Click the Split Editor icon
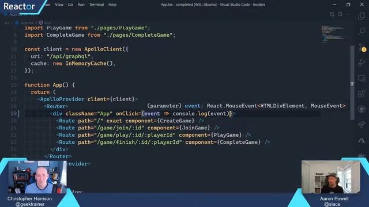369x207 pixels. click(340, 14)
